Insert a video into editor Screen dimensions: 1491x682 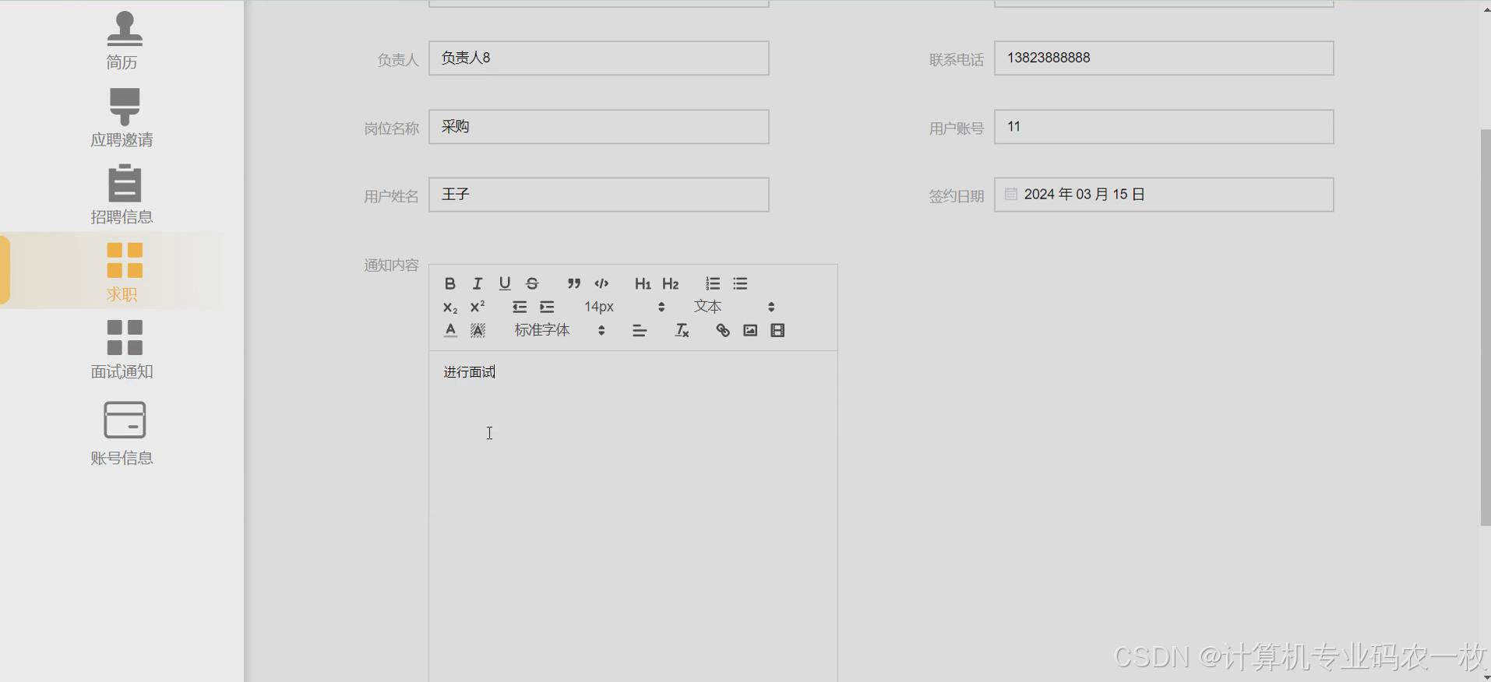[777, 330]
